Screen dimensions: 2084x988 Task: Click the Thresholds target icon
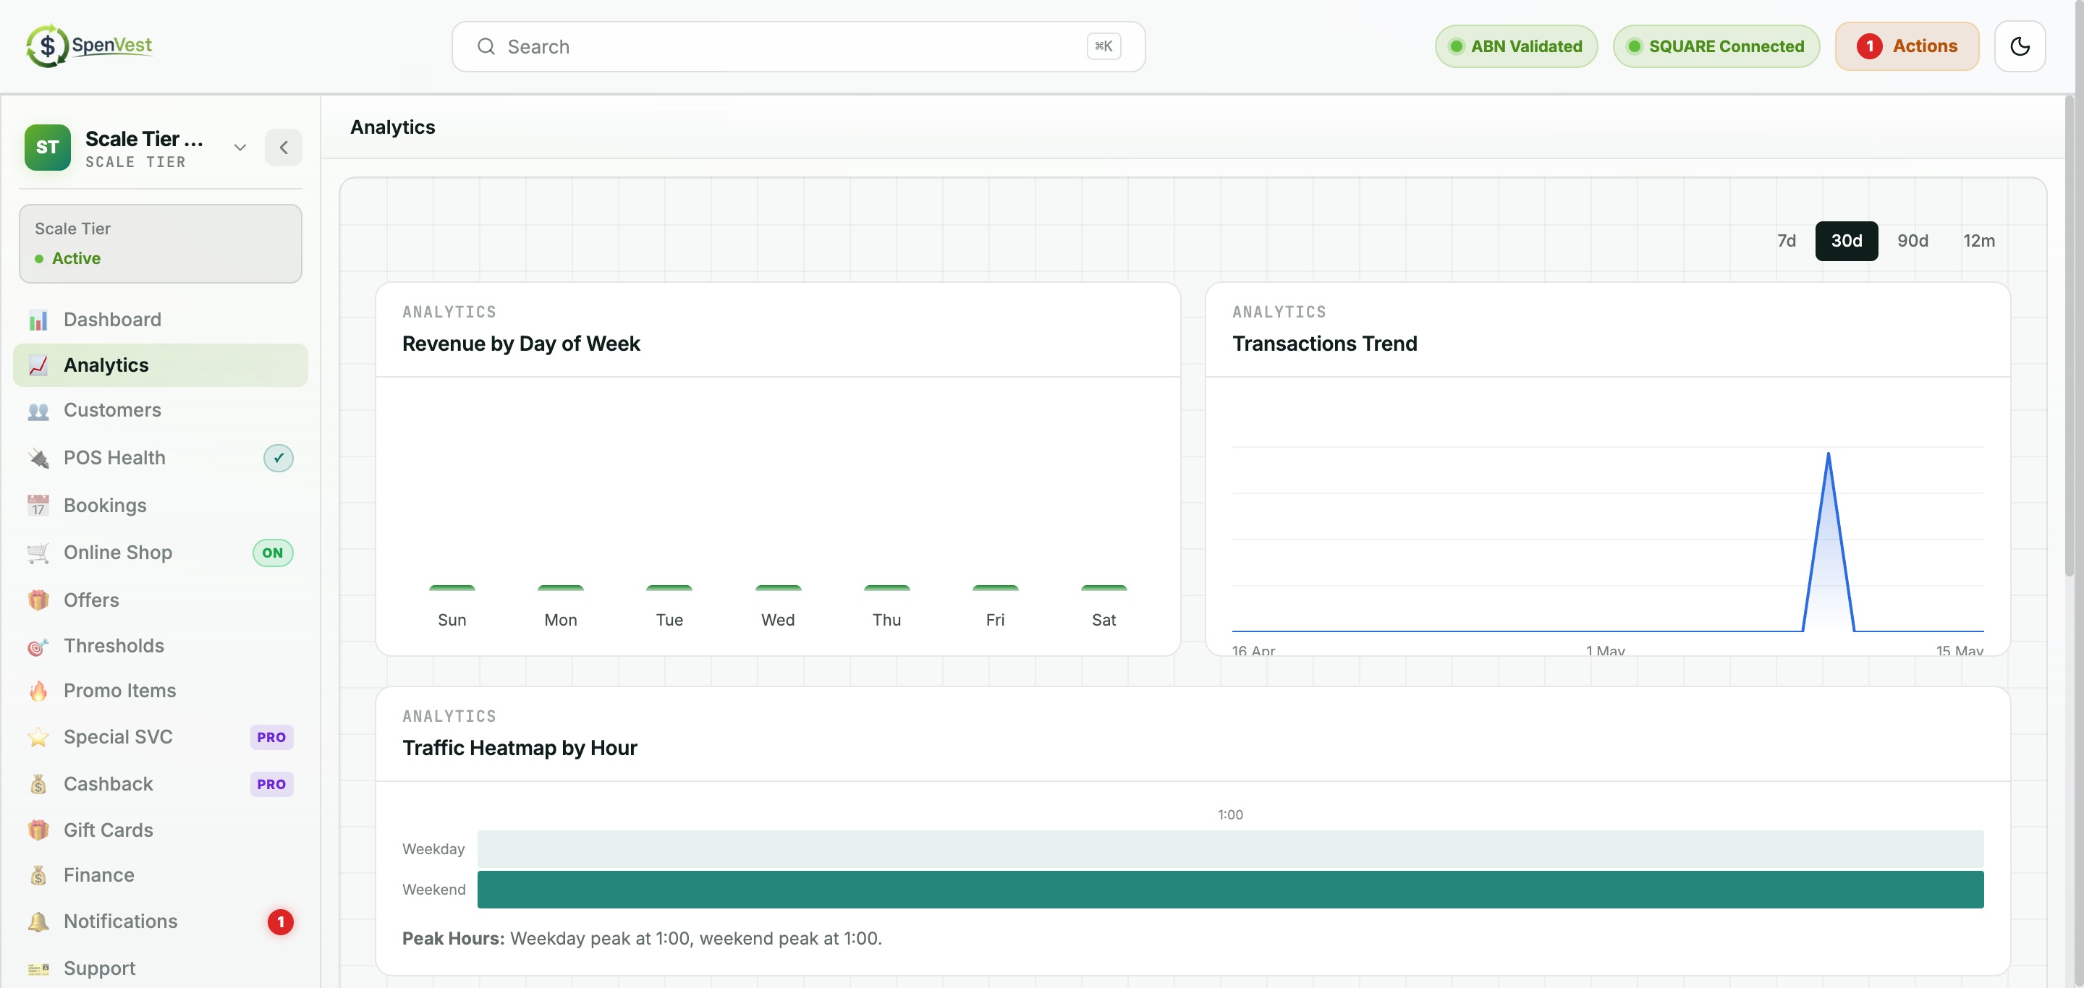38,646
